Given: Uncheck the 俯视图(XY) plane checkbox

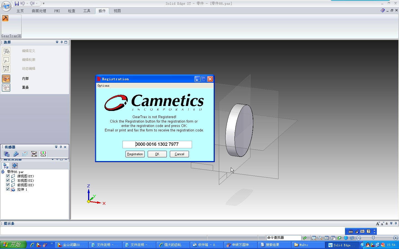Looking at the screenshot, I should (8, 176).
